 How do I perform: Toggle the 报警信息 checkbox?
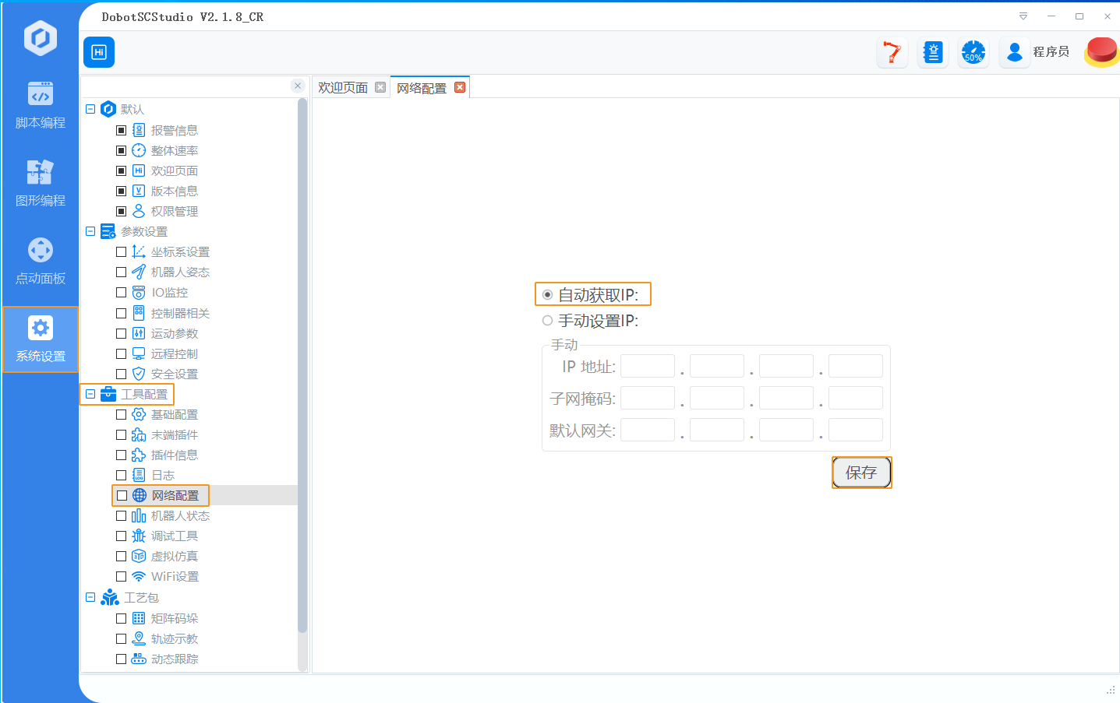coord(121,130)
